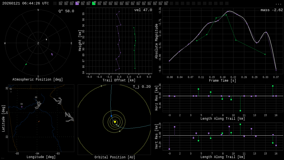This screenshot has height=160, width=284.
Task: Click the purple meteor streak in sky plot
Action: click(52, 54)
